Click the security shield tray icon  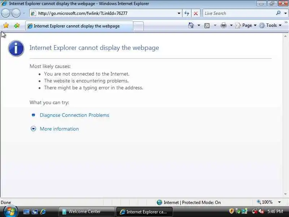point(231,211)
